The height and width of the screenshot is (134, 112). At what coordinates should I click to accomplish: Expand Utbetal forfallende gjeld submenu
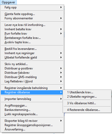click(x=32, y=57)
